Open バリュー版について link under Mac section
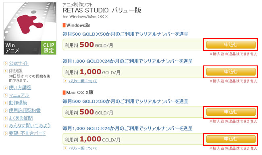The image size is (262, 155). pyautogui.click(x=83, y=148)
